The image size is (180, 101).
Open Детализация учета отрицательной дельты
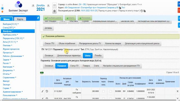click(x=142, y=43)
